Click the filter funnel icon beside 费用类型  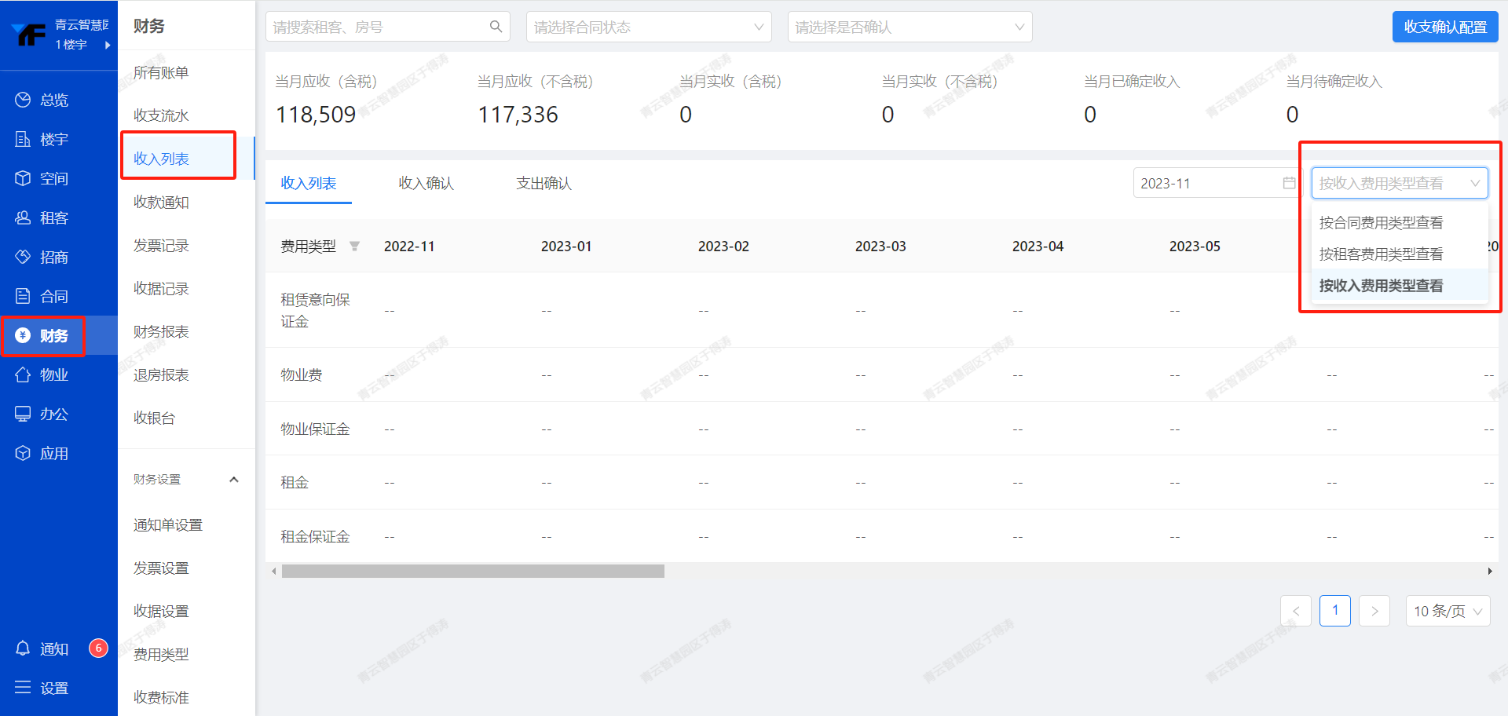coord(354,247)
